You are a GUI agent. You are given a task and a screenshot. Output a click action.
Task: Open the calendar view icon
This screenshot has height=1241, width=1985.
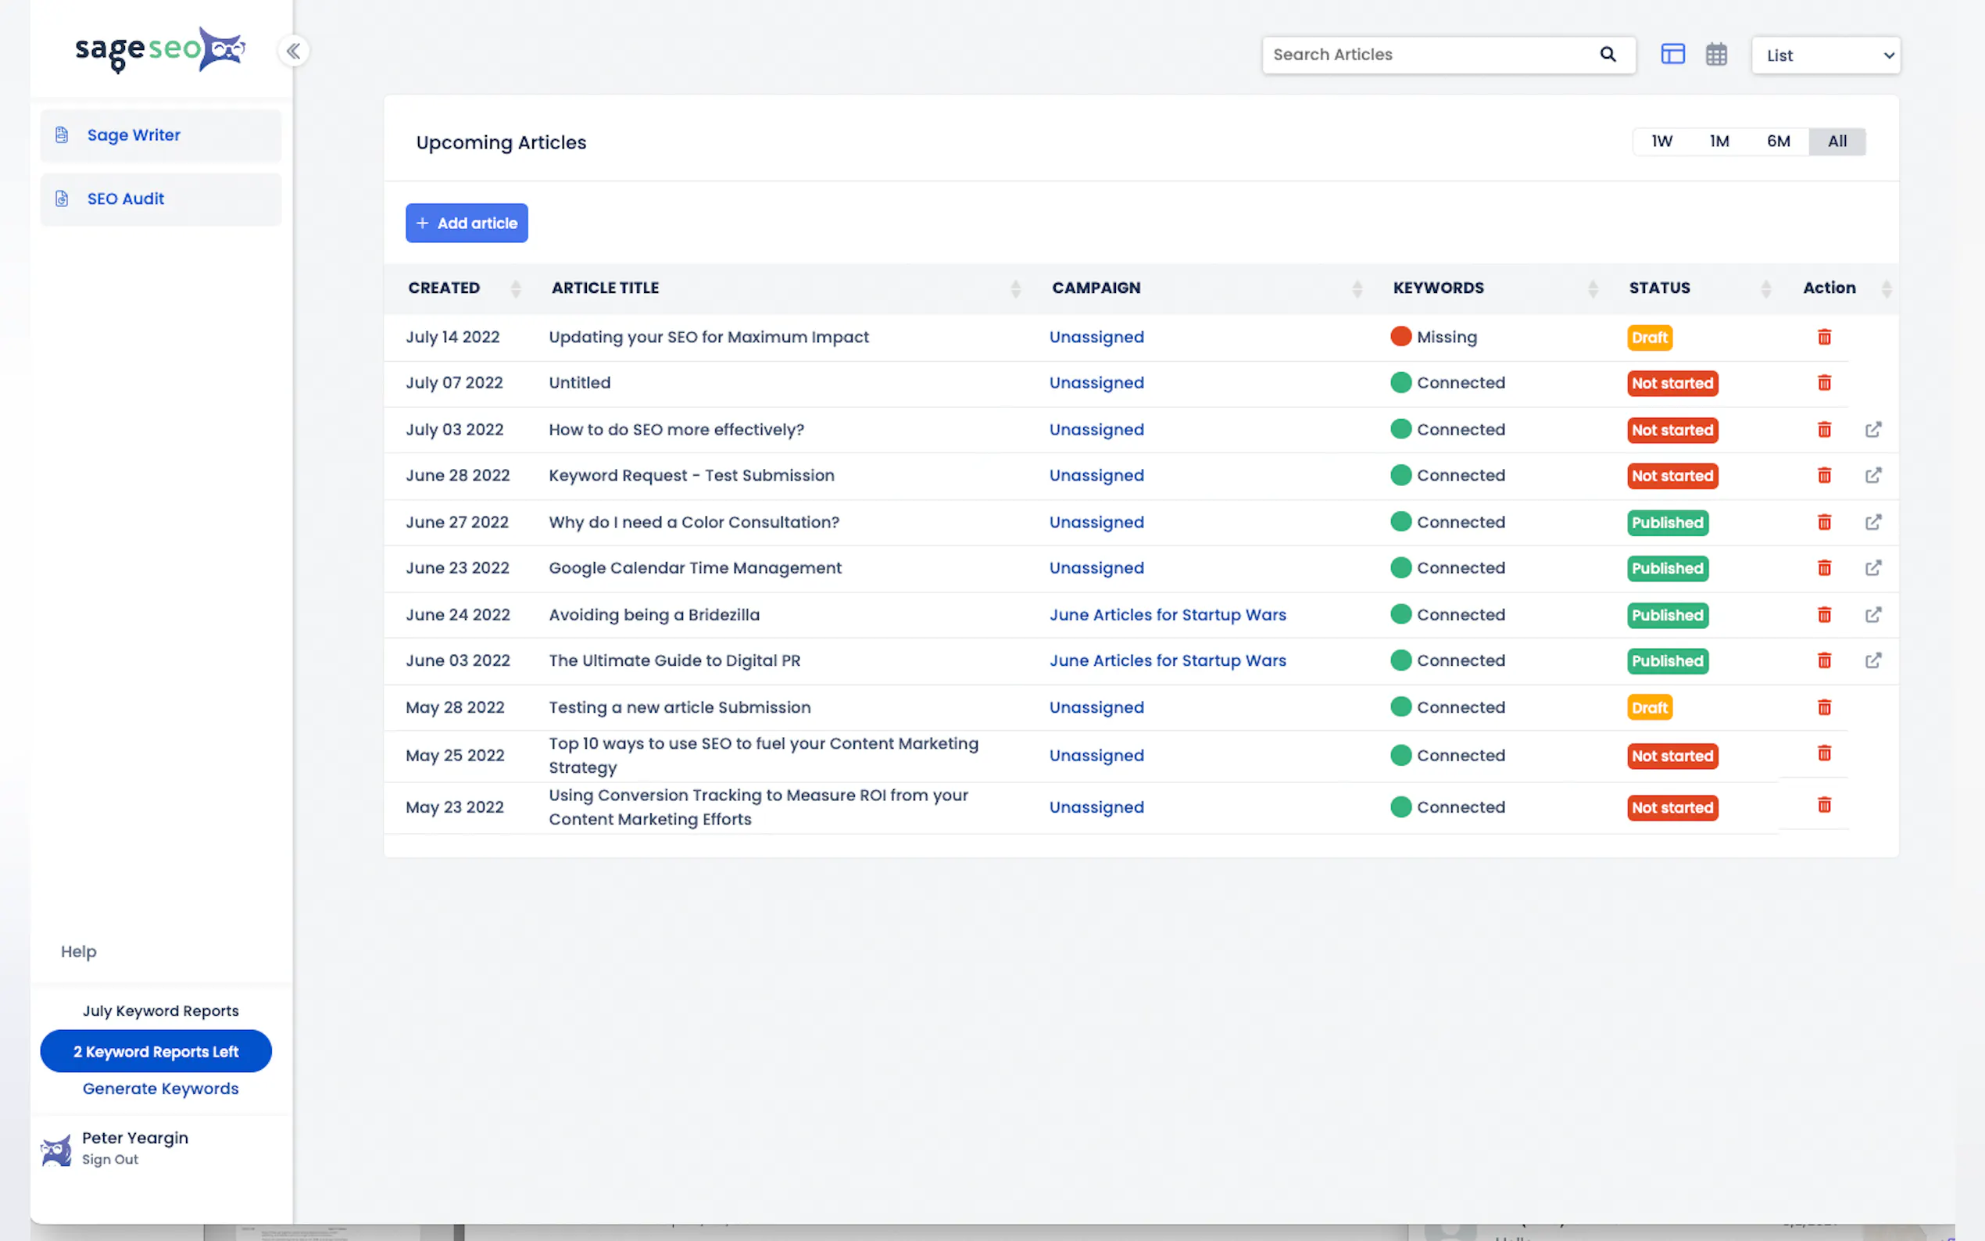[x=1716, y=55]
